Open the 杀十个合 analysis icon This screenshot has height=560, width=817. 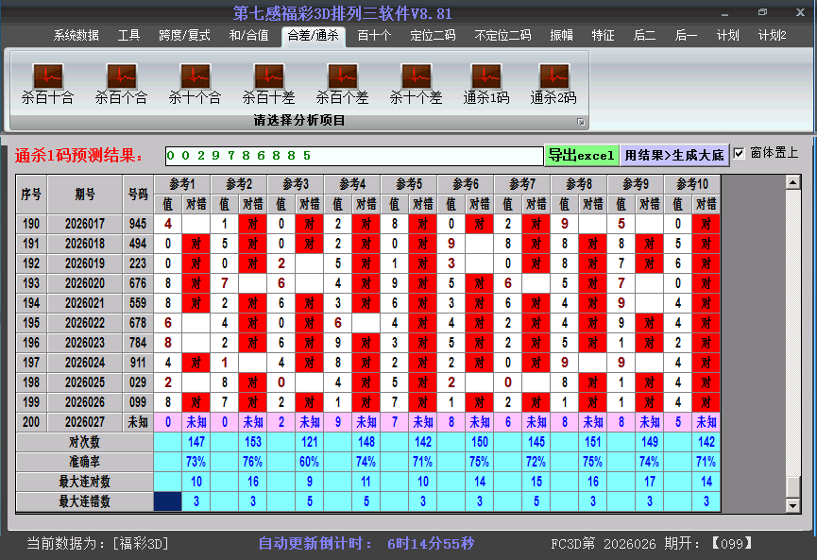click(195, 76)
